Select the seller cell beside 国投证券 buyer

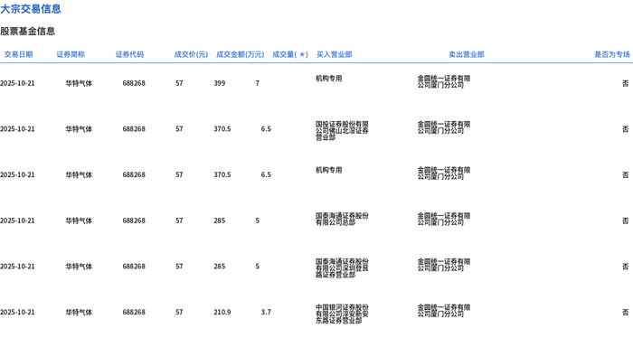444,127
